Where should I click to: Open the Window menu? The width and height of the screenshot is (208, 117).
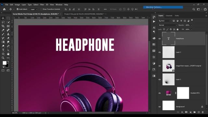(59, 5)
